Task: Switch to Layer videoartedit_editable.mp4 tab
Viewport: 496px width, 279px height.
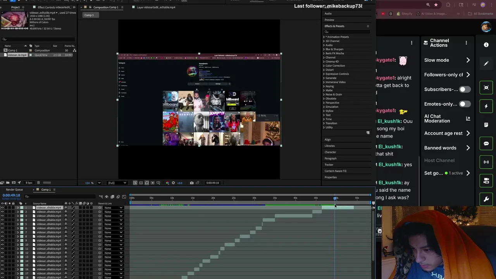Action: (x=156, y=7)
